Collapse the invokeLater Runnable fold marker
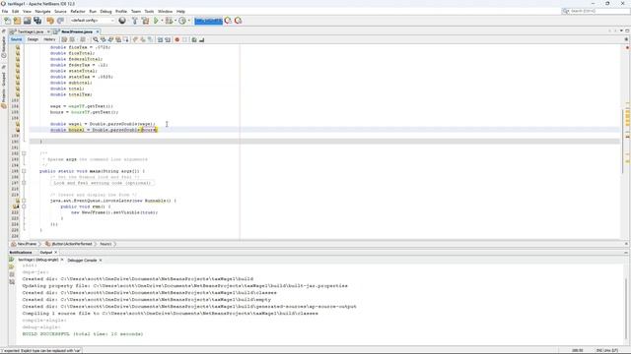This screenshot has width=631, height=354. [x=24, y=201]
